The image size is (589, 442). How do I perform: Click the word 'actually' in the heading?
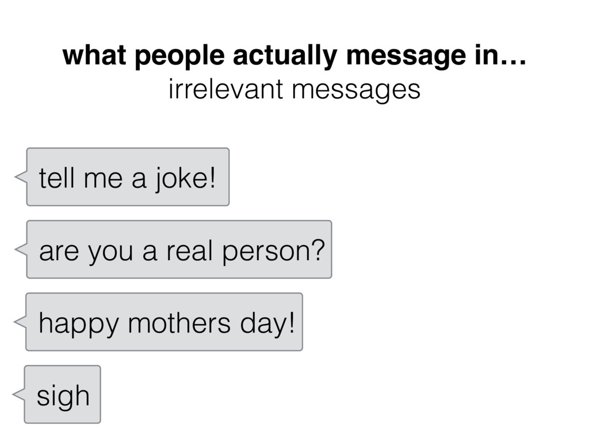coord(285,56)
